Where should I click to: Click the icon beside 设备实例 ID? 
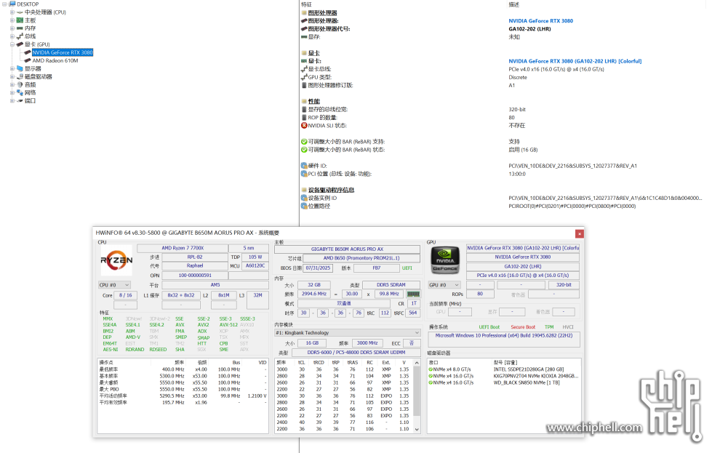pyautogui.click(x=304, y=198)
